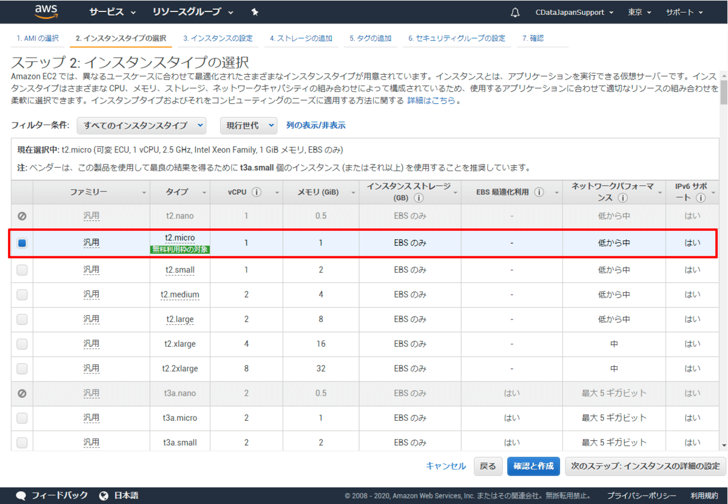This screenshot has height=504, width=728.
Task: Click the 戻る button
Action: tap(488, 466)
